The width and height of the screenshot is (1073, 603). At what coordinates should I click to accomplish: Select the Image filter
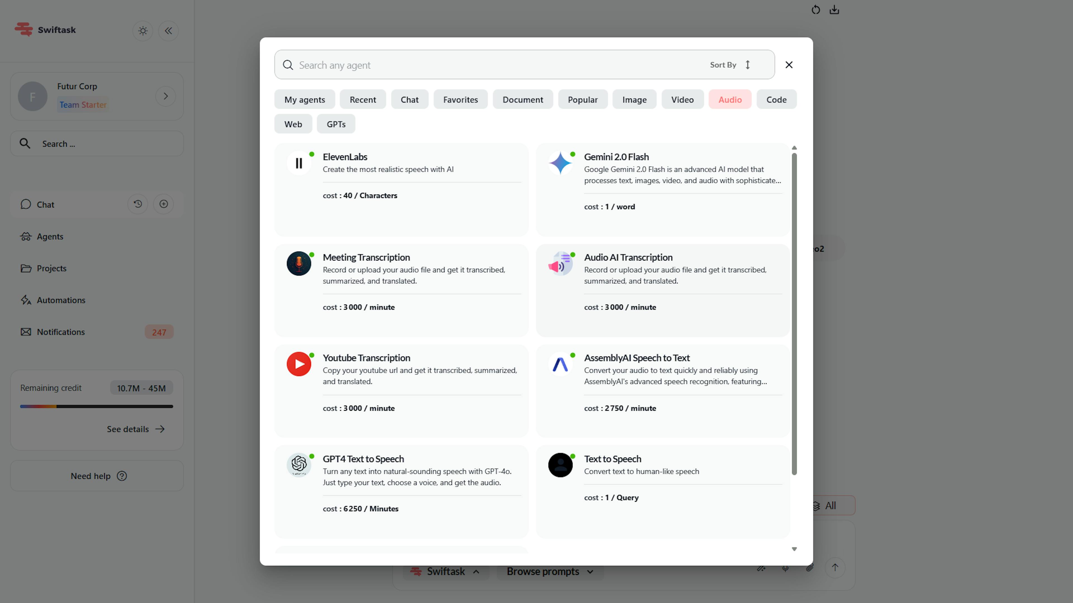(634, 99)
